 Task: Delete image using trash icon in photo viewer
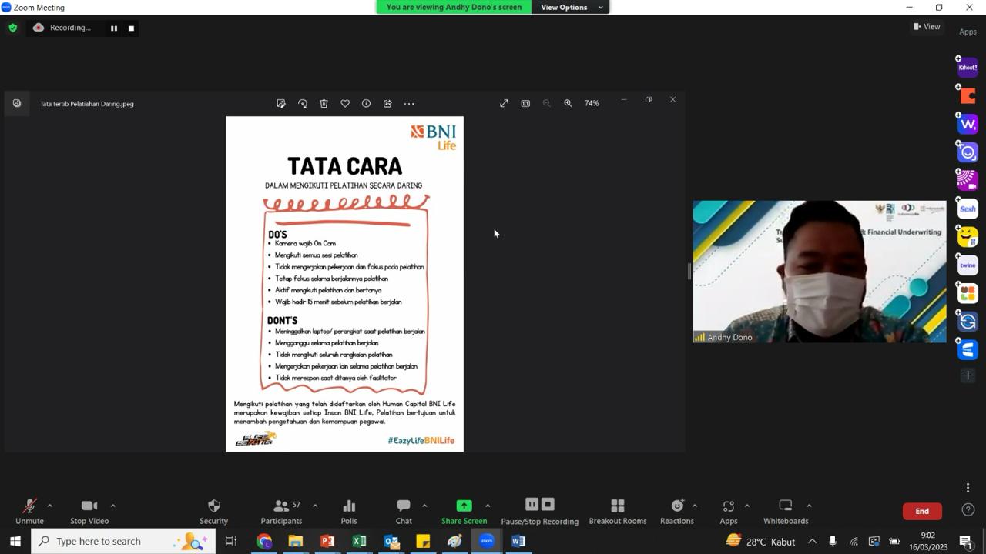pos(324,103)
